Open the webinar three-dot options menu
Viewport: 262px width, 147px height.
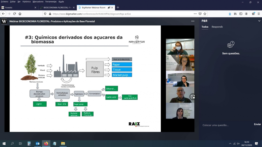click(x=193, y=21)
